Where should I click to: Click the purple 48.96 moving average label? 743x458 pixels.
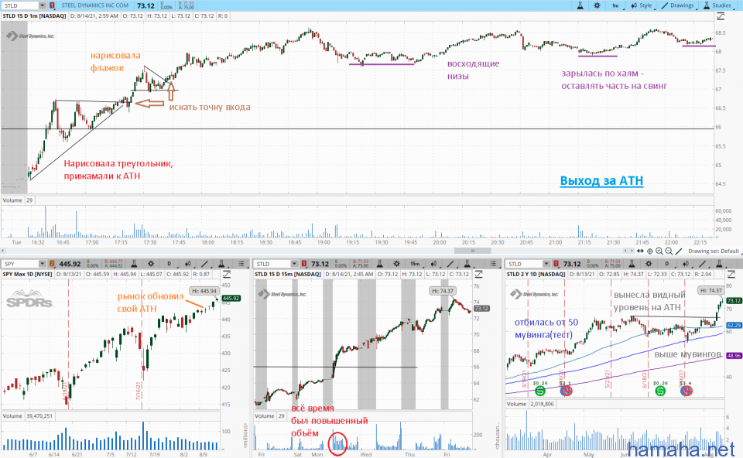[734, 356]
